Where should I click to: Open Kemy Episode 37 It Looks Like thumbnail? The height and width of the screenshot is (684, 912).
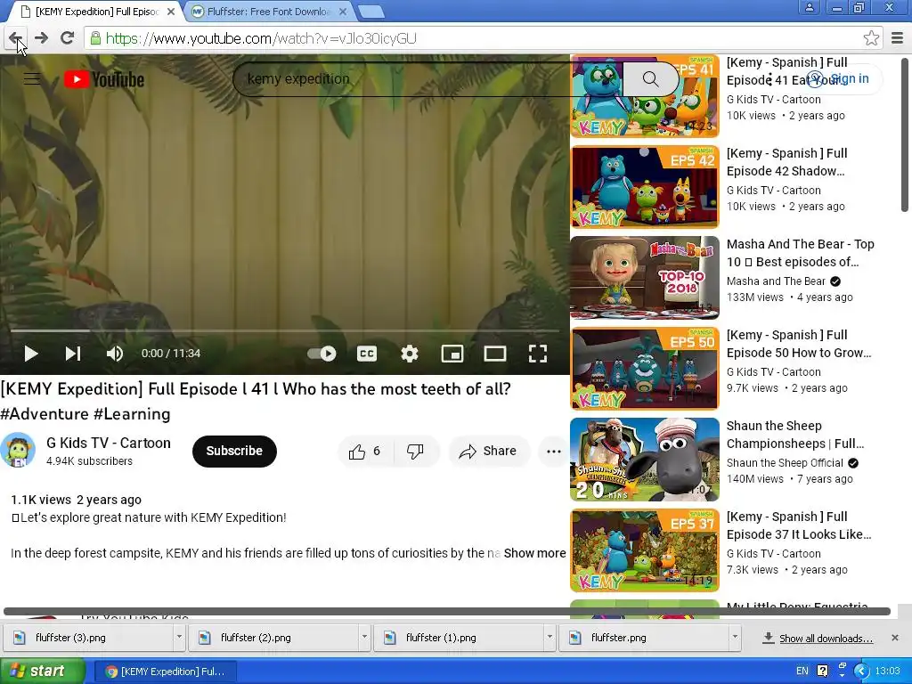645,550
